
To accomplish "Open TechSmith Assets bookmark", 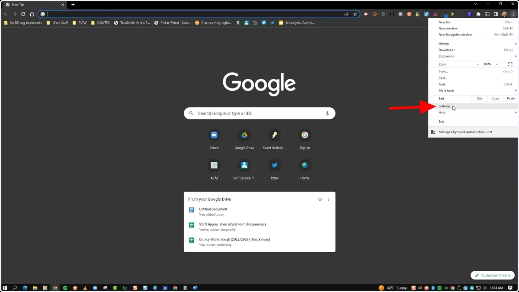I will [x=132, y=23].
